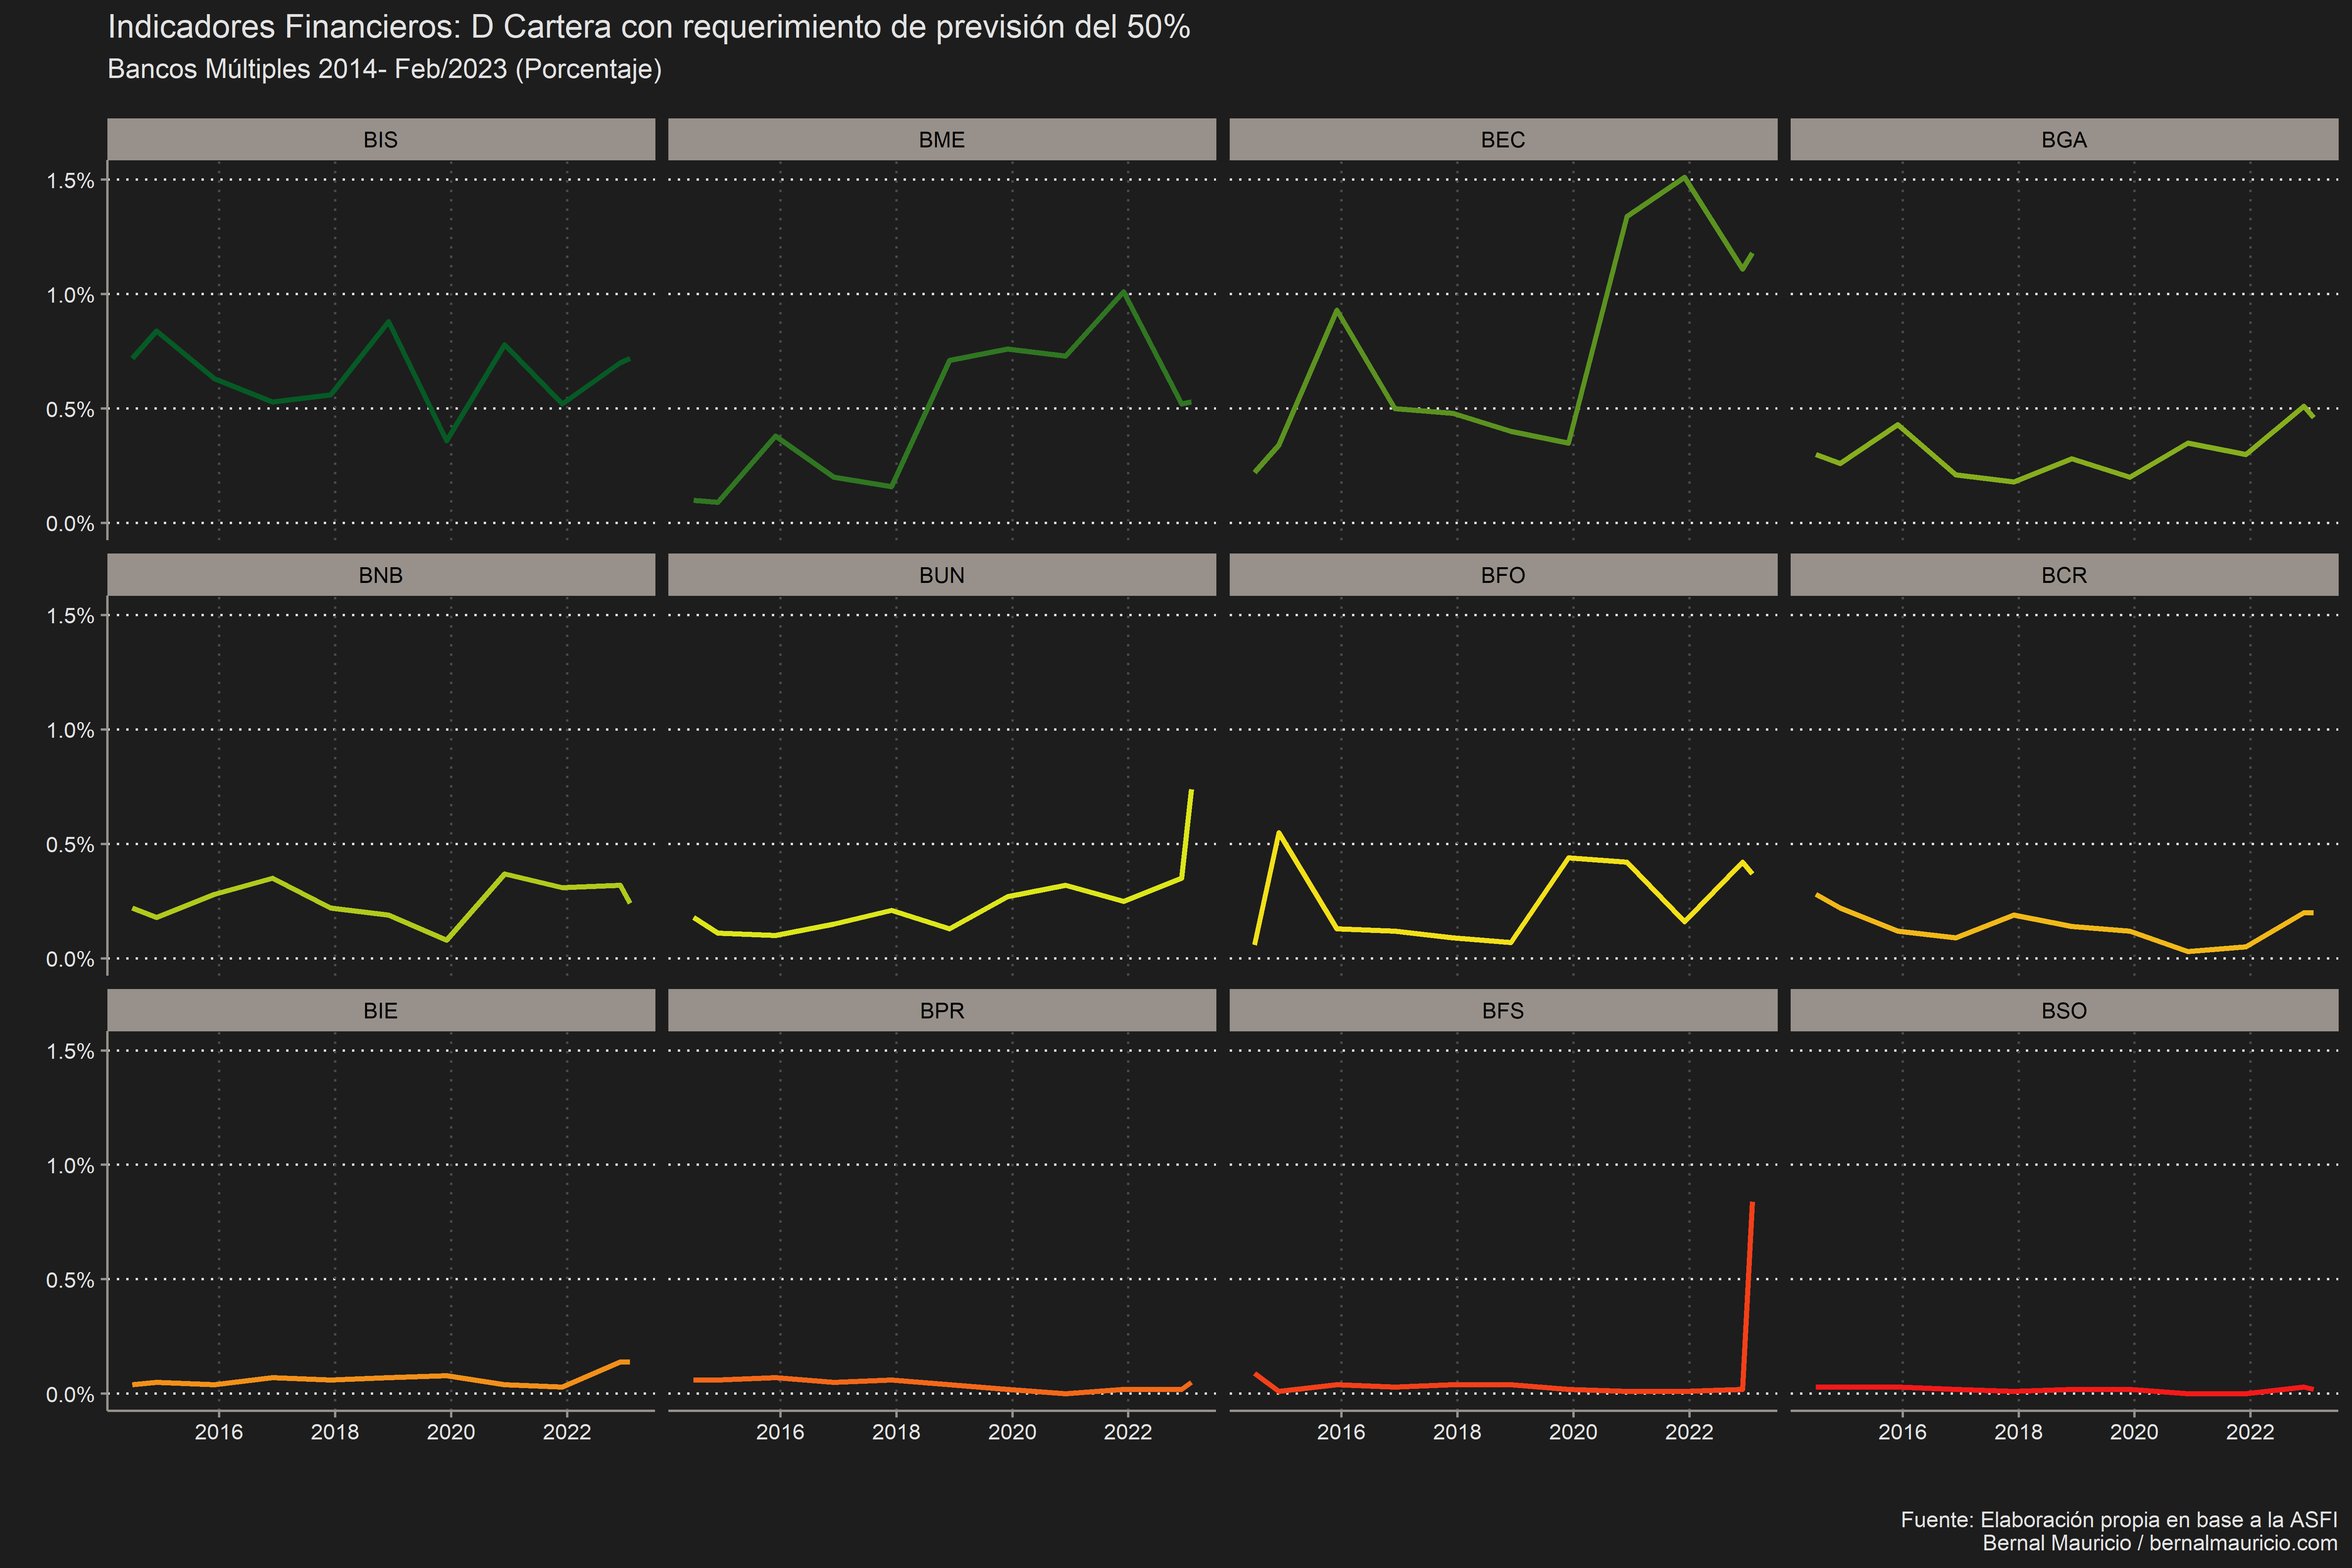2352x1568 pixels.
Task: Click the 2016 x-axis label under BFS
Action: 1341,1432
